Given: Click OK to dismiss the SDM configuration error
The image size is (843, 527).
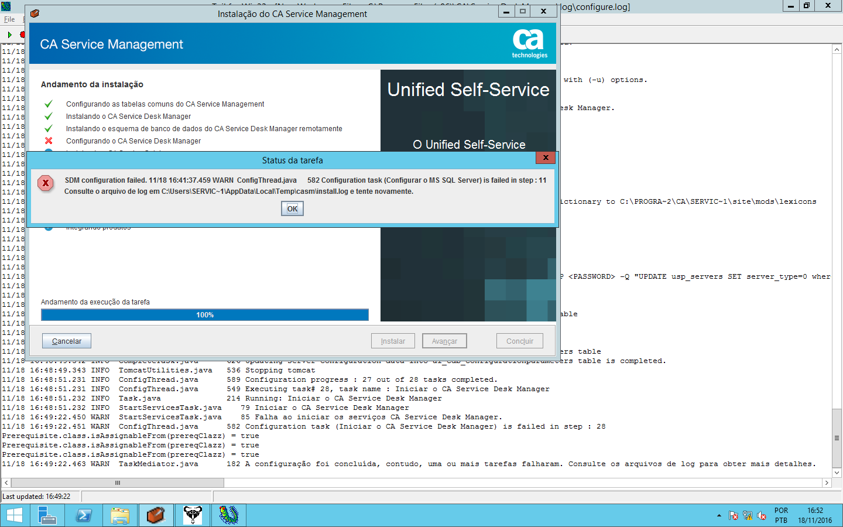Looking at the screenshot, I should (x=292, y=208).
